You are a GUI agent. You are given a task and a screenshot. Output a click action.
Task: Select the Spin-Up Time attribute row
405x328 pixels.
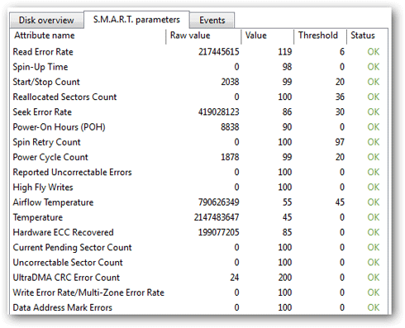tap(199, 67)
